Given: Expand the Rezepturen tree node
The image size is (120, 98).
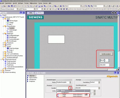Looking at the screenshot, I should pos(3,43).
